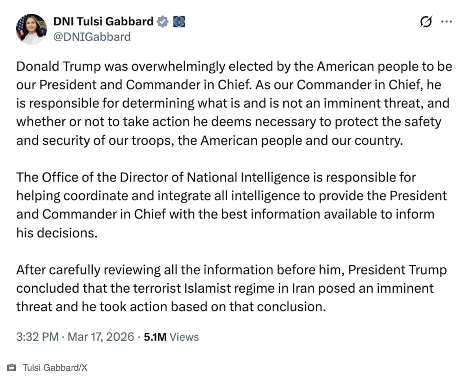Click the Tulsi Gabbard/X credit caption
Screen dimensions: 468x385
55,368
